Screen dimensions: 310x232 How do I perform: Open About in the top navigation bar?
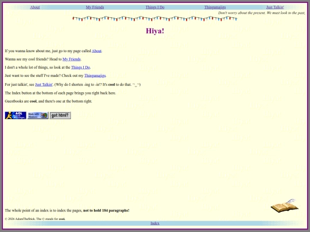pos(35,7)
